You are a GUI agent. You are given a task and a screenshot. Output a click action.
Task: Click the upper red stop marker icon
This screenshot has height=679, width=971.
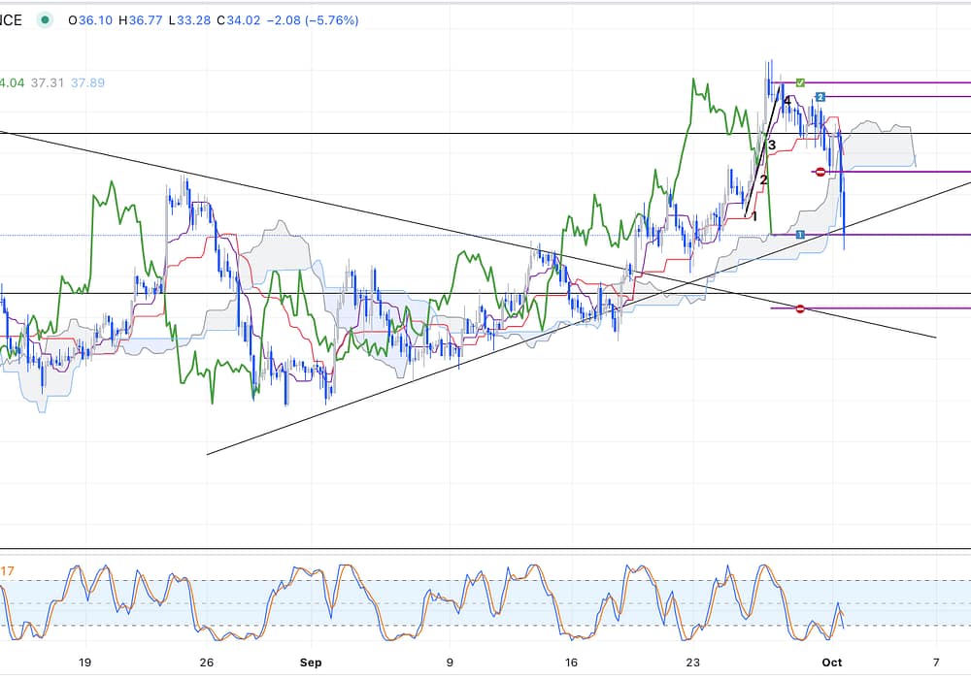tap(820, 172)
